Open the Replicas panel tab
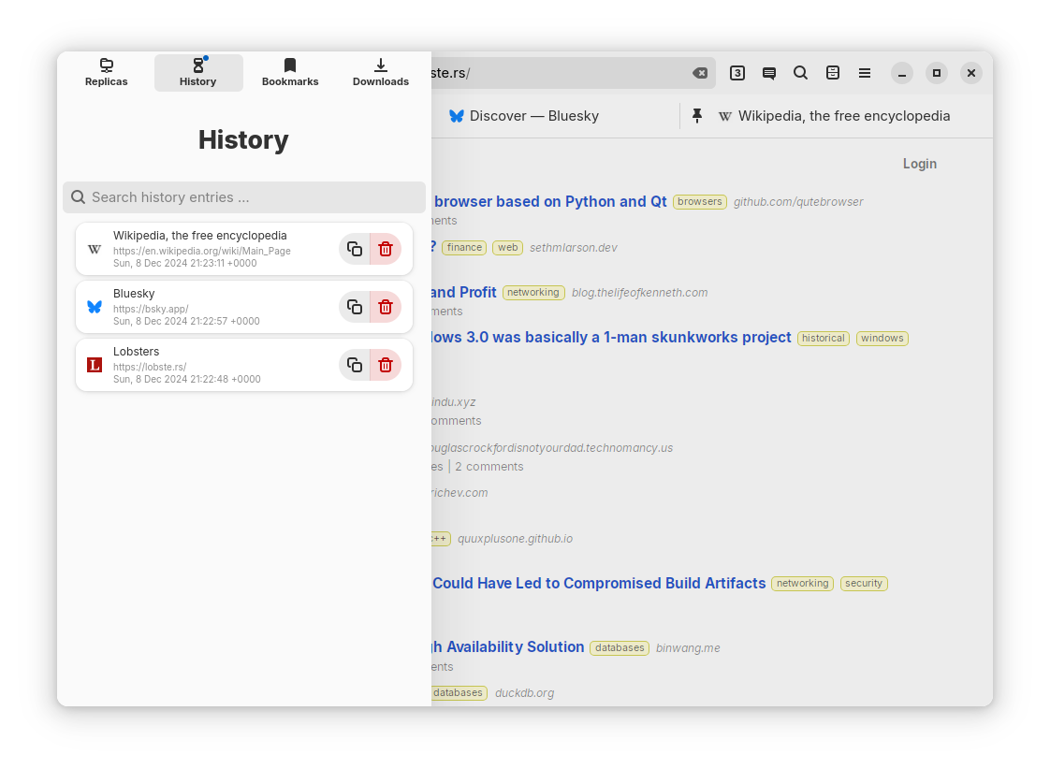Screen dimensions: 1050x769 106,73
